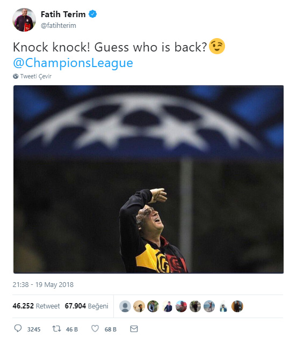Click the @fatihterim handle
Viewport: 297px width, 346px height.
coord(59,26)
